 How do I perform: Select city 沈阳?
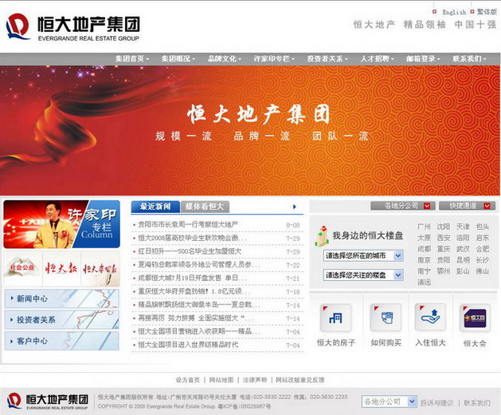coord(444,227)
